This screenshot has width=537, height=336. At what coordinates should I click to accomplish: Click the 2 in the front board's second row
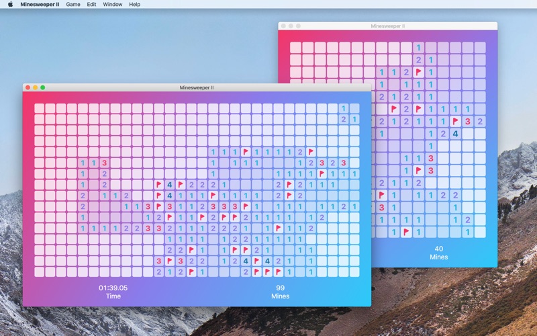(x=344, y=120)
